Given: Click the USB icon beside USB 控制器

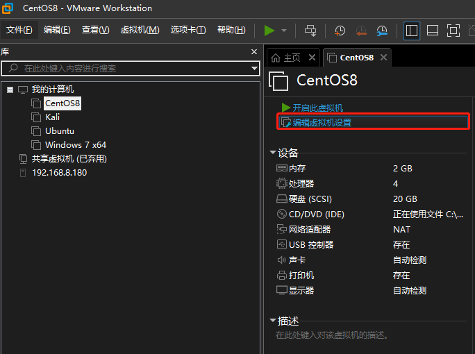Looking at the screenshot, I should click(x=282, y=244).
